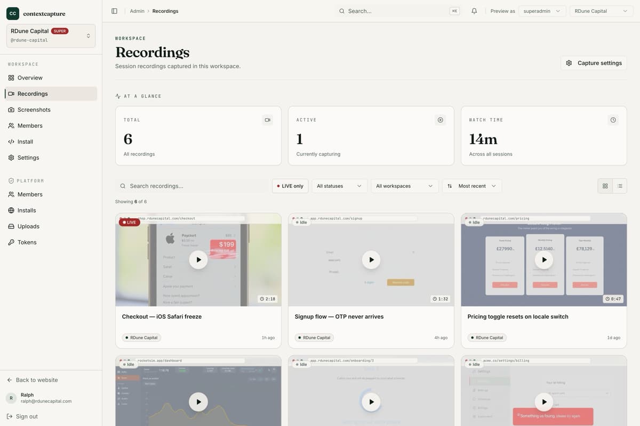Open the Install page
The image size is (640, 426).
click(51, 142)
